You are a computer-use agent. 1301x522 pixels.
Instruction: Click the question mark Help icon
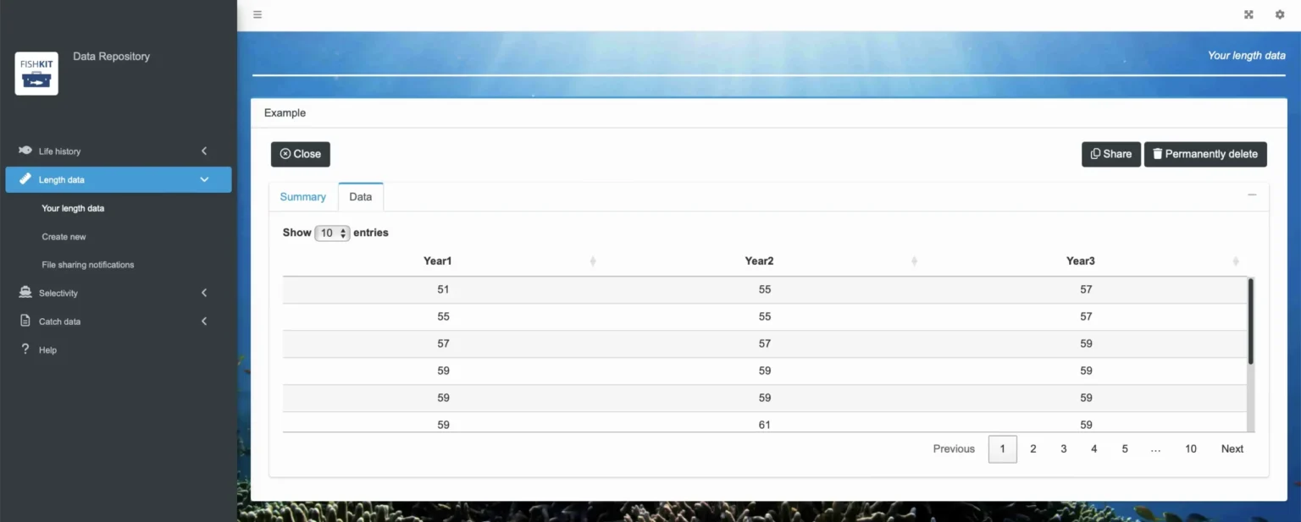25,349
